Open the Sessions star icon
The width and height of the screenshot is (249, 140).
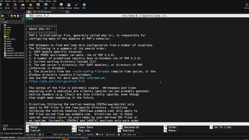pos(30,6)
